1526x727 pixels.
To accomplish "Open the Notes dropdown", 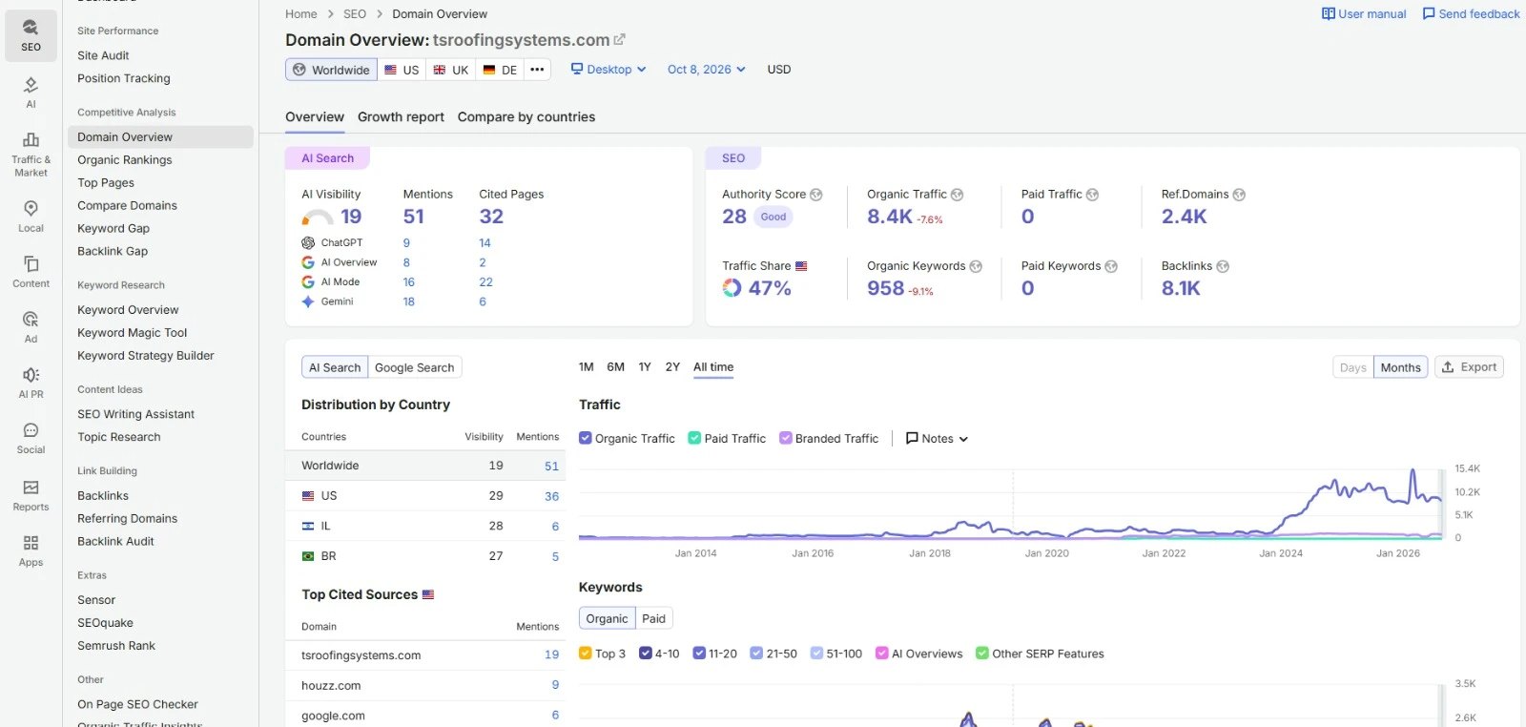I will point(937,438).
